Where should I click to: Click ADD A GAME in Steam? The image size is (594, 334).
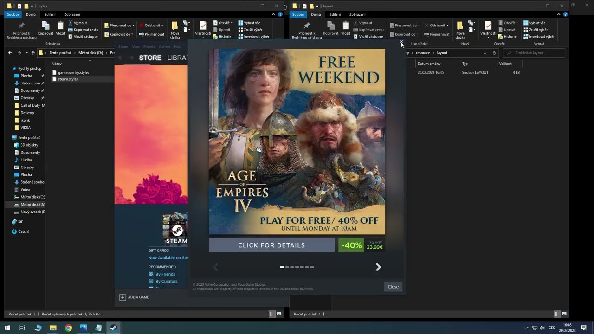pos(138,297)
